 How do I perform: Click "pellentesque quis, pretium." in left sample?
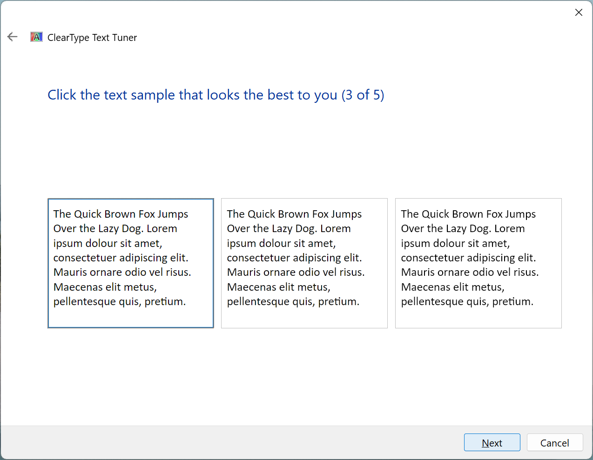[x=119, y=301]
